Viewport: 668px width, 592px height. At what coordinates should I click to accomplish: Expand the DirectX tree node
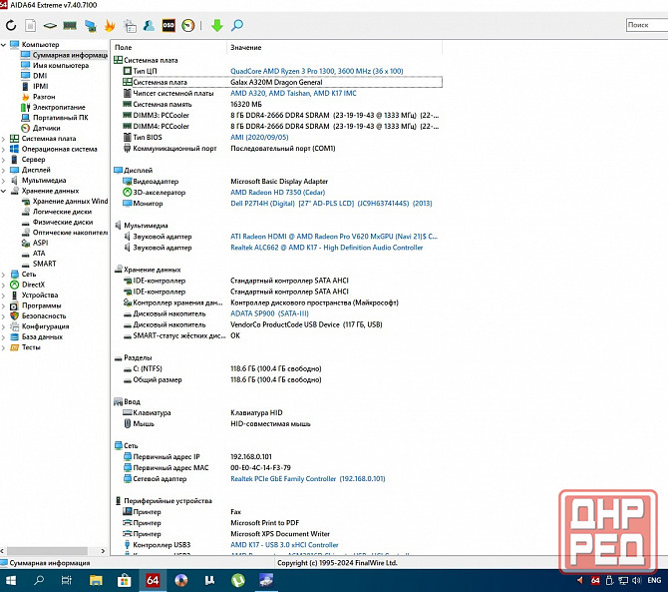[3, 285]
